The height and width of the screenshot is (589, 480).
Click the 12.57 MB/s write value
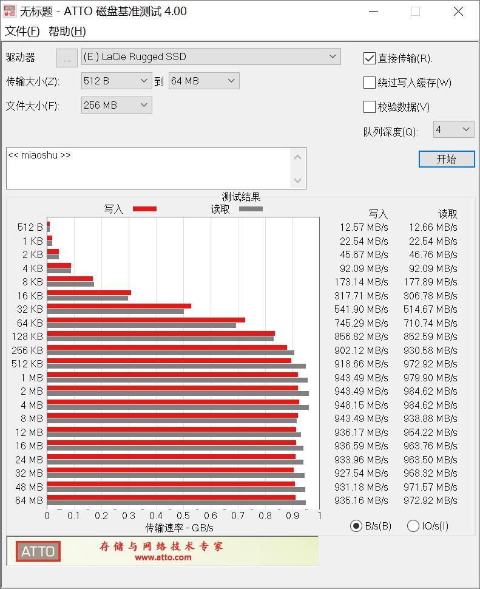click(363, 227)
